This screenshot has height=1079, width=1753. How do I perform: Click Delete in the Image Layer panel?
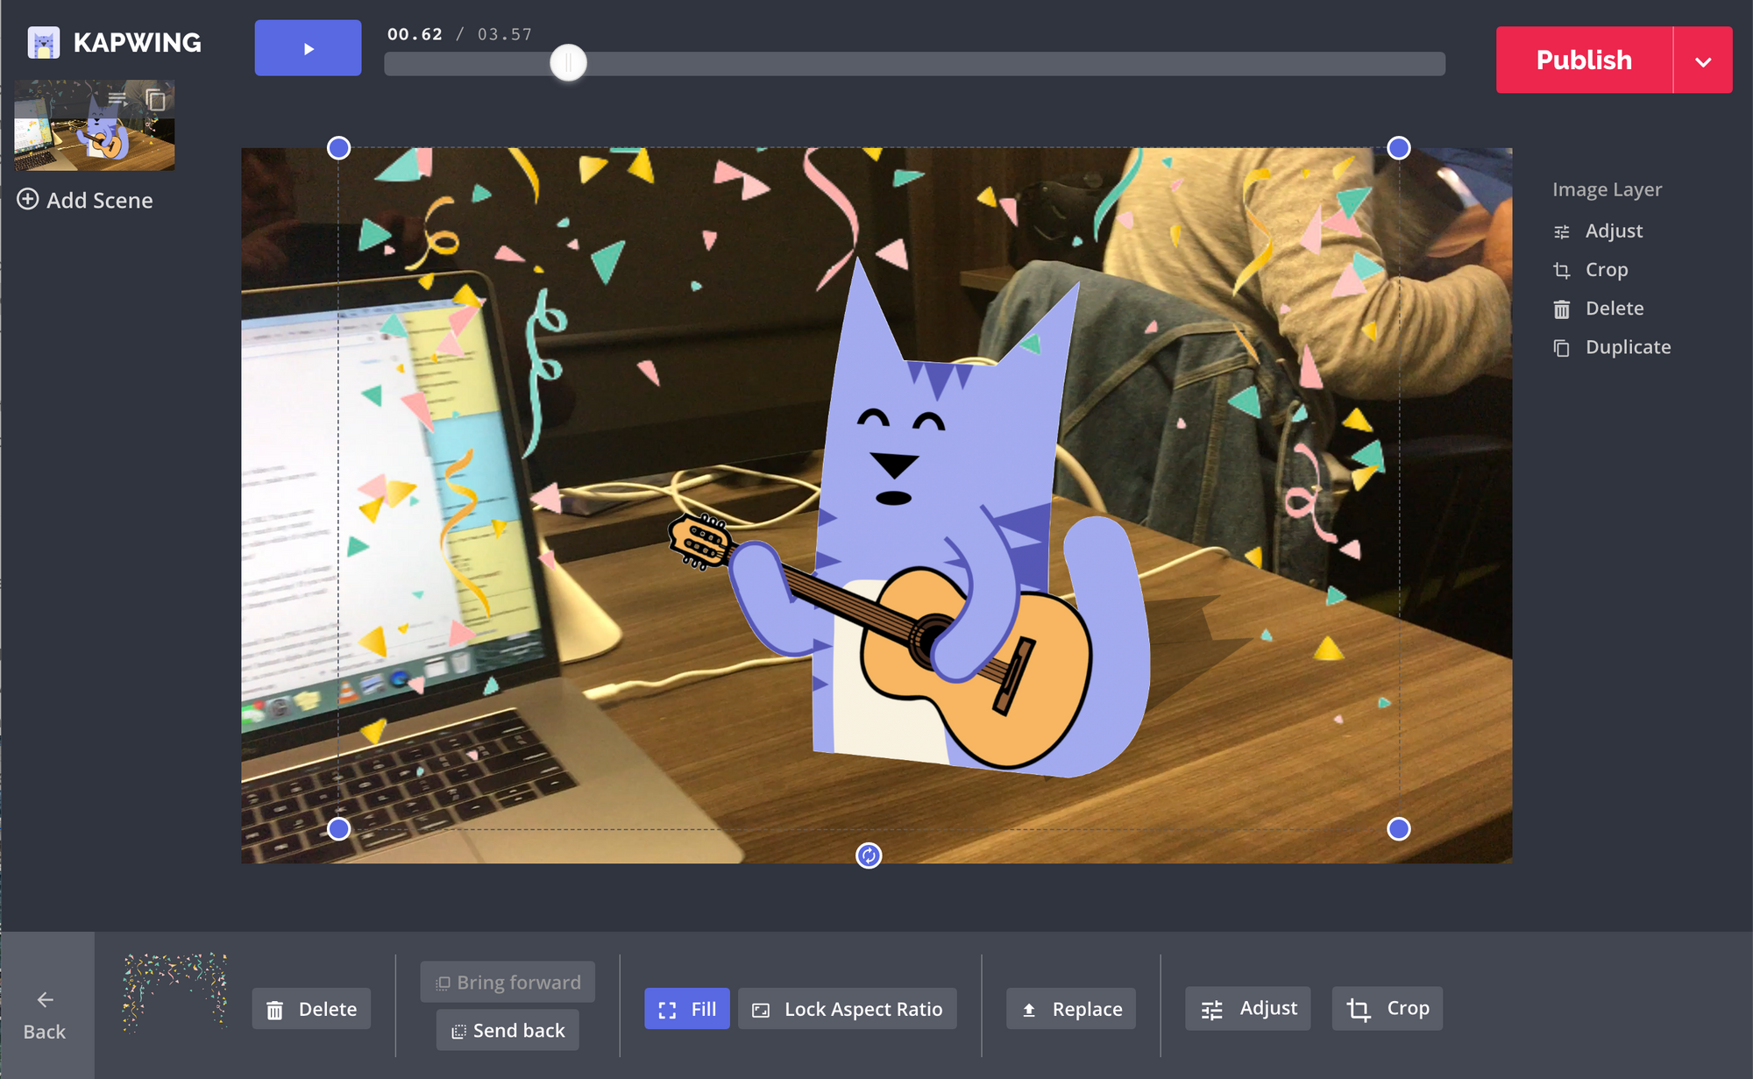[x=1613, y=309]
